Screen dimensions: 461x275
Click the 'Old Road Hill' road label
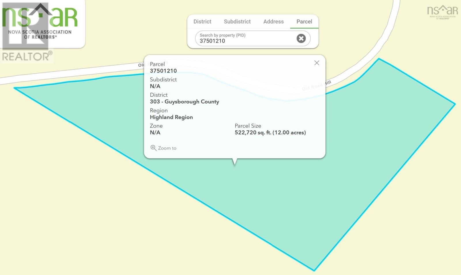tap(316, 85)
